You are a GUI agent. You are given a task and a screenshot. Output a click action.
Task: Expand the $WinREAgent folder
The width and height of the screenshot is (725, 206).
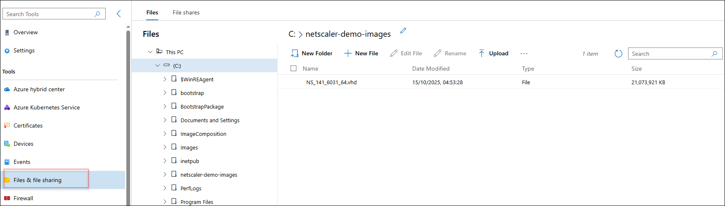pyautogui.click(x=165, y=79)
